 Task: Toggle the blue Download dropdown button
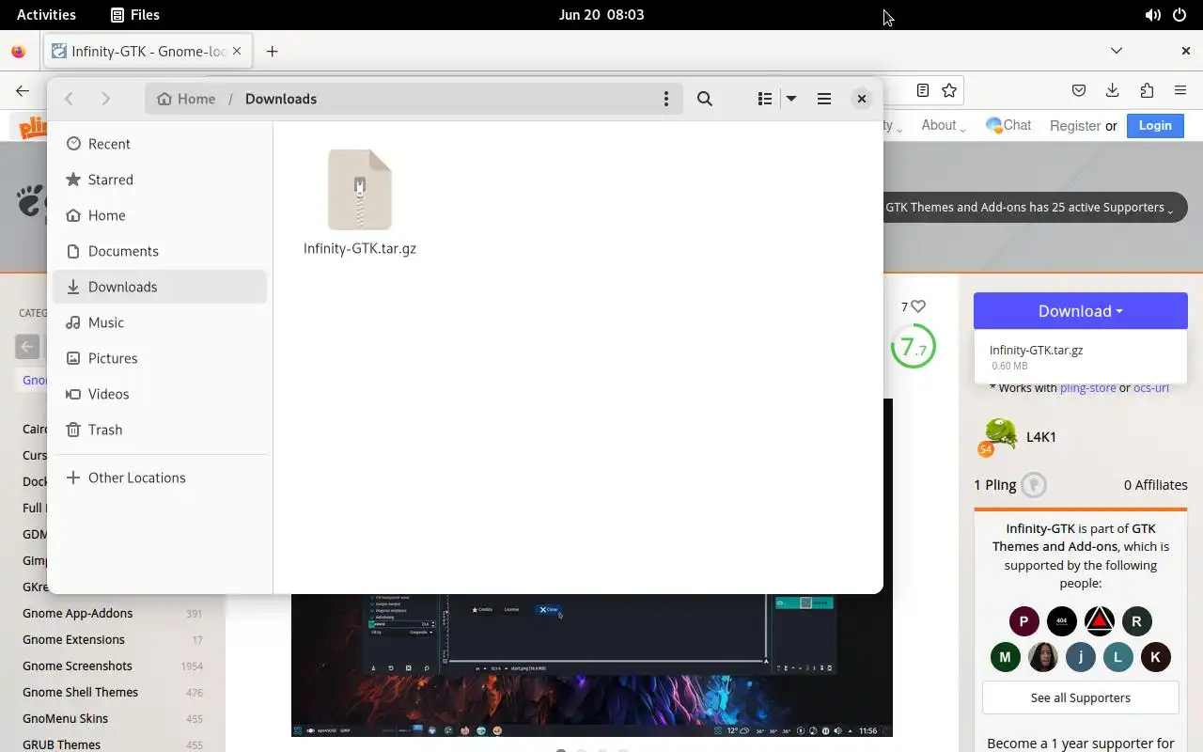[x=1081, y=311]
